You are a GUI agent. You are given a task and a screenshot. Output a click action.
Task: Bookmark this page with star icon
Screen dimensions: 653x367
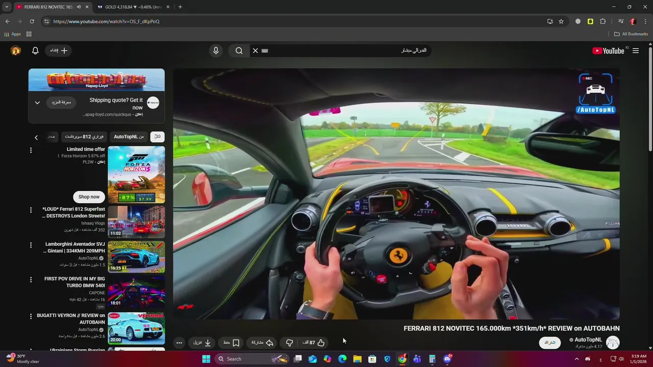[x=561, y=21]
